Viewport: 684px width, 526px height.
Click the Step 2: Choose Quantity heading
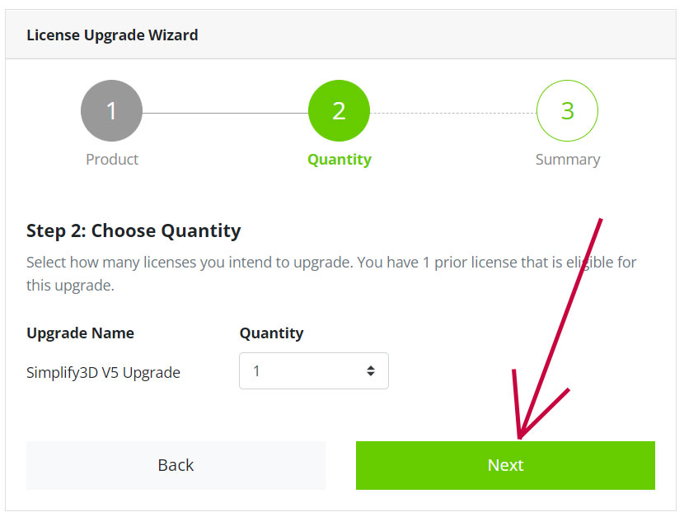click(134, 230)
